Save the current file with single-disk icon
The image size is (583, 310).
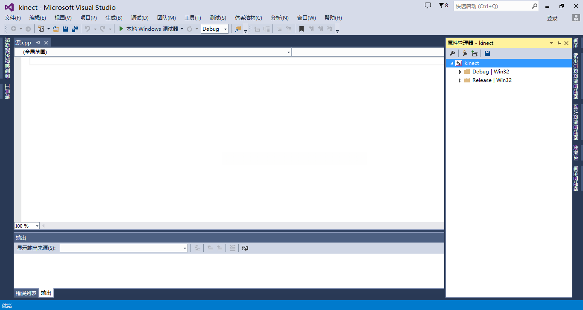click(65, 29)
